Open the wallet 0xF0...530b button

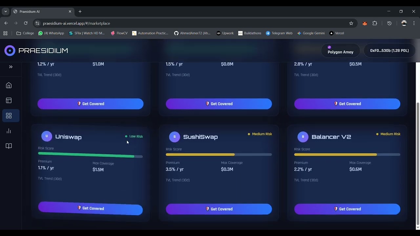tap(389, 50)
